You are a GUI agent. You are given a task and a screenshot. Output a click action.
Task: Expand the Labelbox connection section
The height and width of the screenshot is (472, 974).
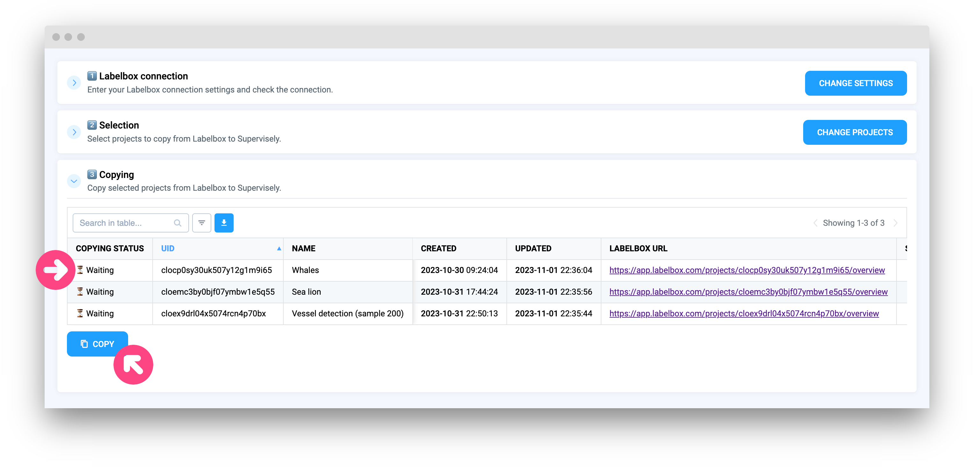pyautogui.click(x=74, y=83)
